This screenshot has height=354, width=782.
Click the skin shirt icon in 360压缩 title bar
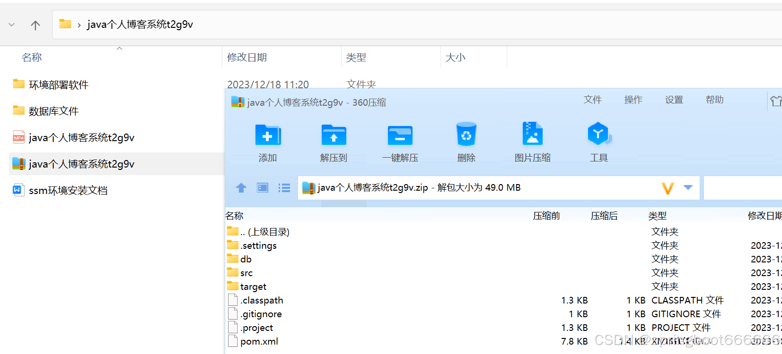click(776, 101)
